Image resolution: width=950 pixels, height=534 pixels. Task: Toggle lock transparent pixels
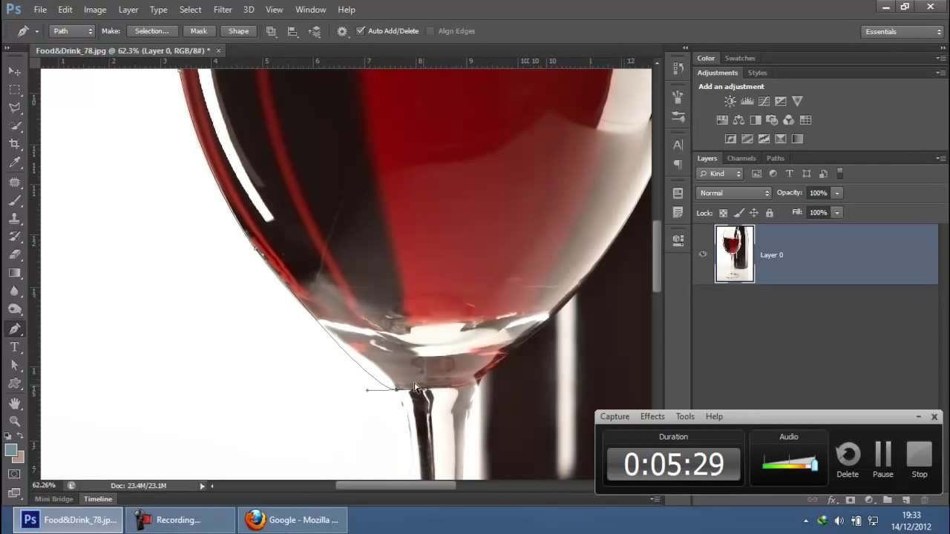point(724,213)
